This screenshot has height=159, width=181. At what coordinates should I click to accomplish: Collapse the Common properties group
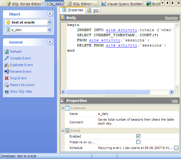62,108
